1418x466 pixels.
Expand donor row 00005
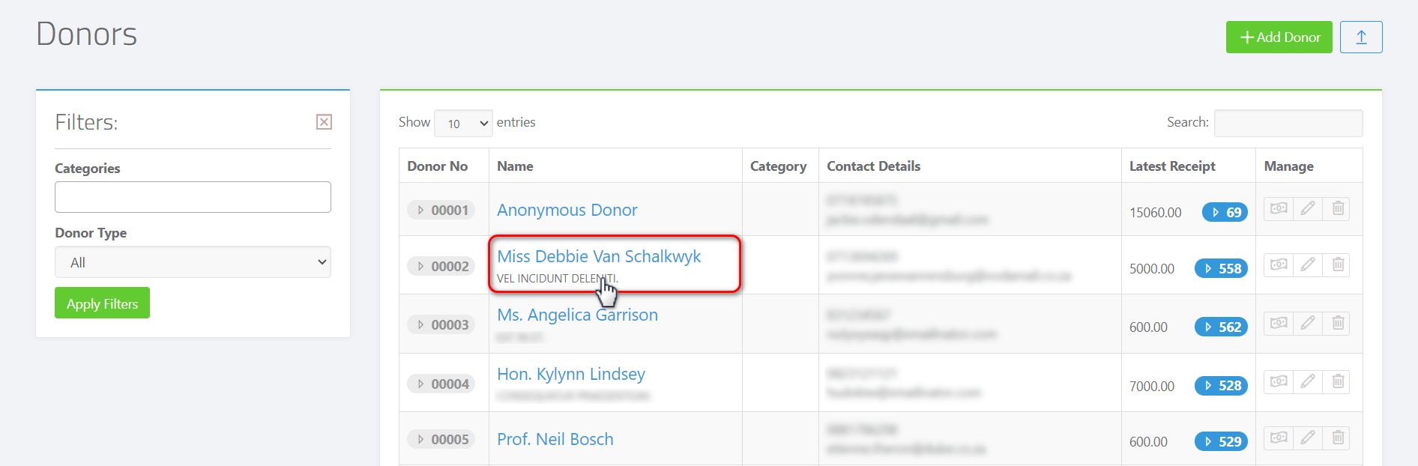441,439
